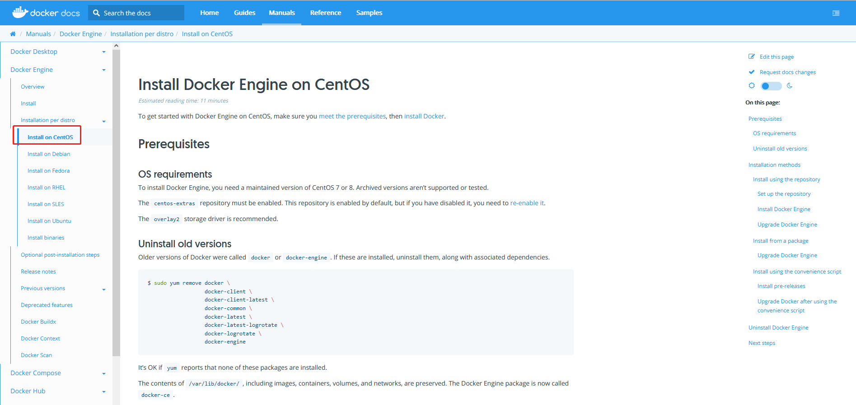Jump to Install using the convenience script
Screen dimensions: 856x405
pos(797,272)
